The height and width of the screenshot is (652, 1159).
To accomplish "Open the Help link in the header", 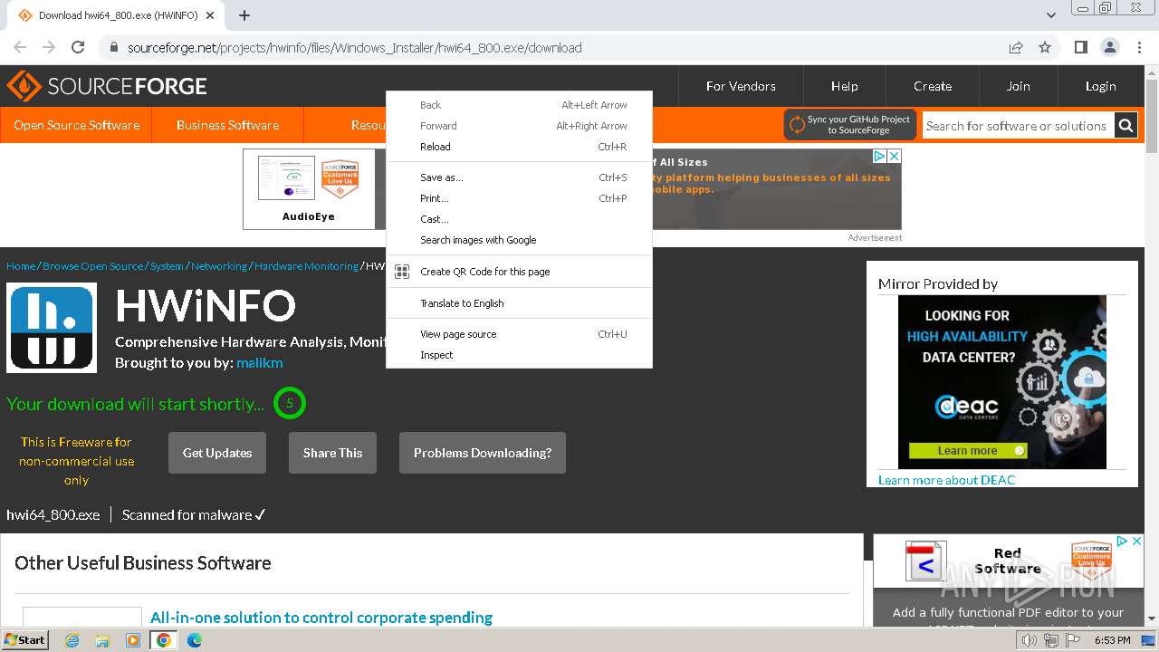I will pyautogui.click(x=845, y=86).
